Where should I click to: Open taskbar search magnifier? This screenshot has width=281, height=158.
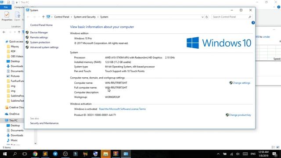(x=15, y=154)
